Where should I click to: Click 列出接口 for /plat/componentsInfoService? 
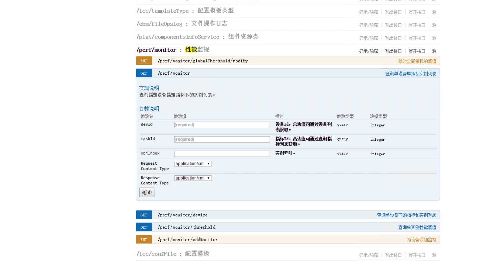[x=393, y=38]
